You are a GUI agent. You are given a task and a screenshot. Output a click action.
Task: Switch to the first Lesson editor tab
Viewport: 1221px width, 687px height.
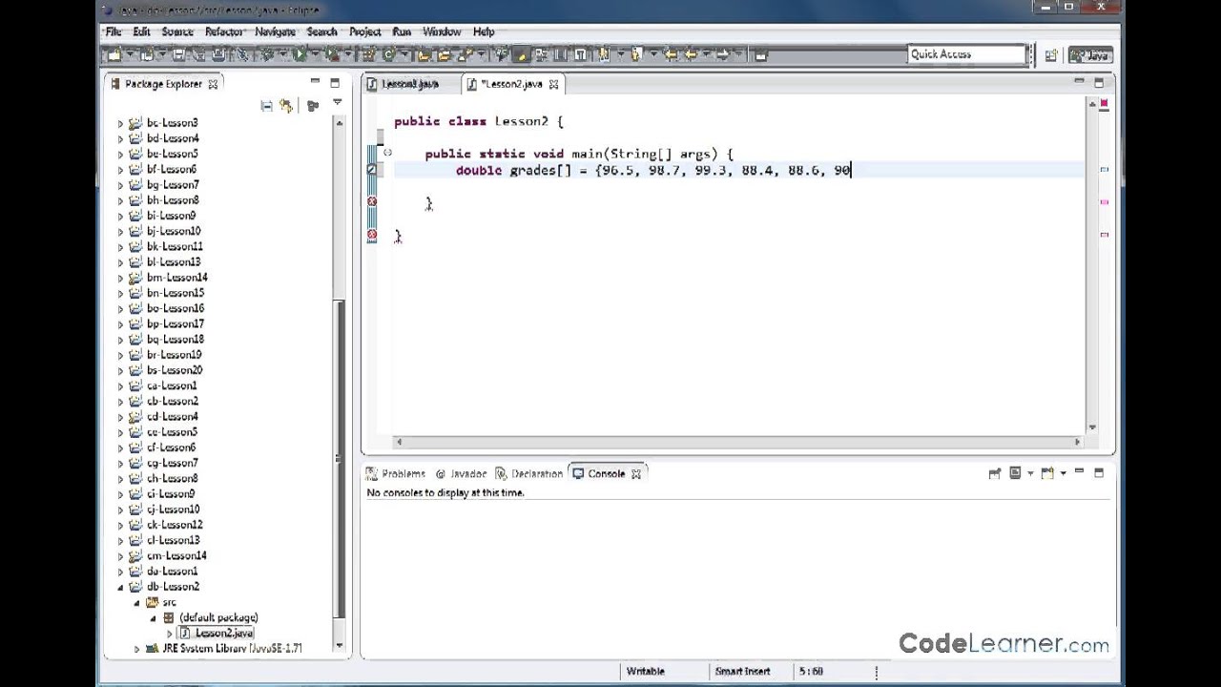[404, 84]
